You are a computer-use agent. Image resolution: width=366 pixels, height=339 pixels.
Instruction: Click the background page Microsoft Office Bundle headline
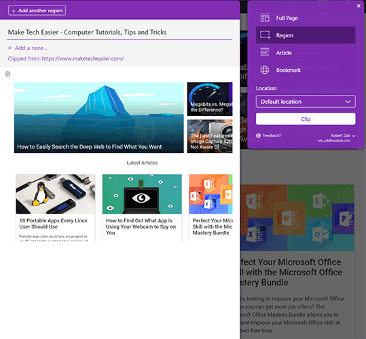(291, 273)
